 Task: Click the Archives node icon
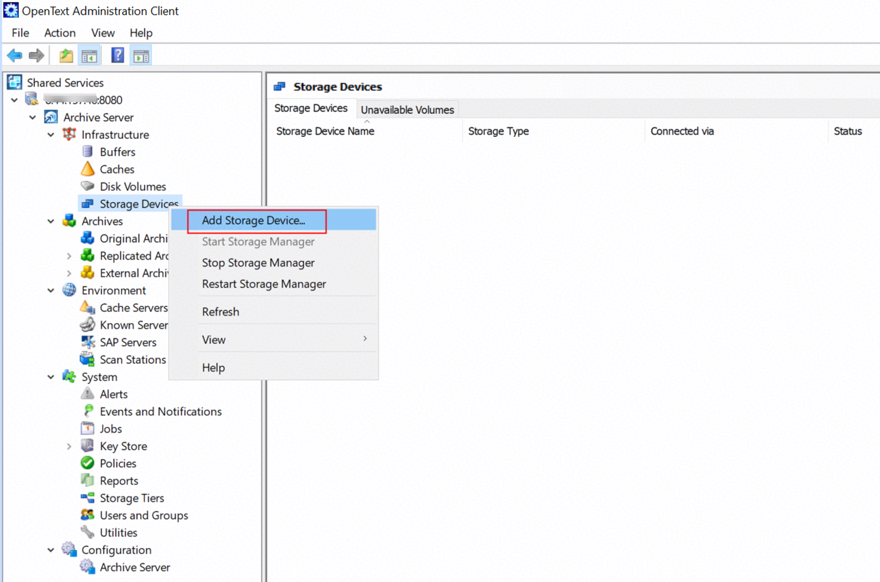point(69,221)
